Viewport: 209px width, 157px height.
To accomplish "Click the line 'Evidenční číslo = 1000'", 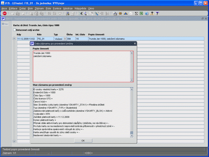I will 44,92.
